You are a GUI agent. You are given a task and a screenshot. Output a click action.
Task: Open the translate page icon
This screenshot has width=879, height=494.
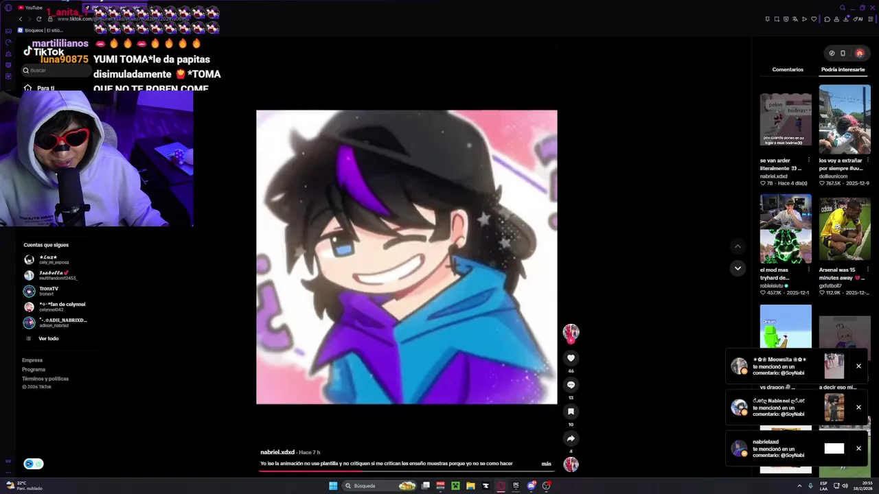point(795,19)
